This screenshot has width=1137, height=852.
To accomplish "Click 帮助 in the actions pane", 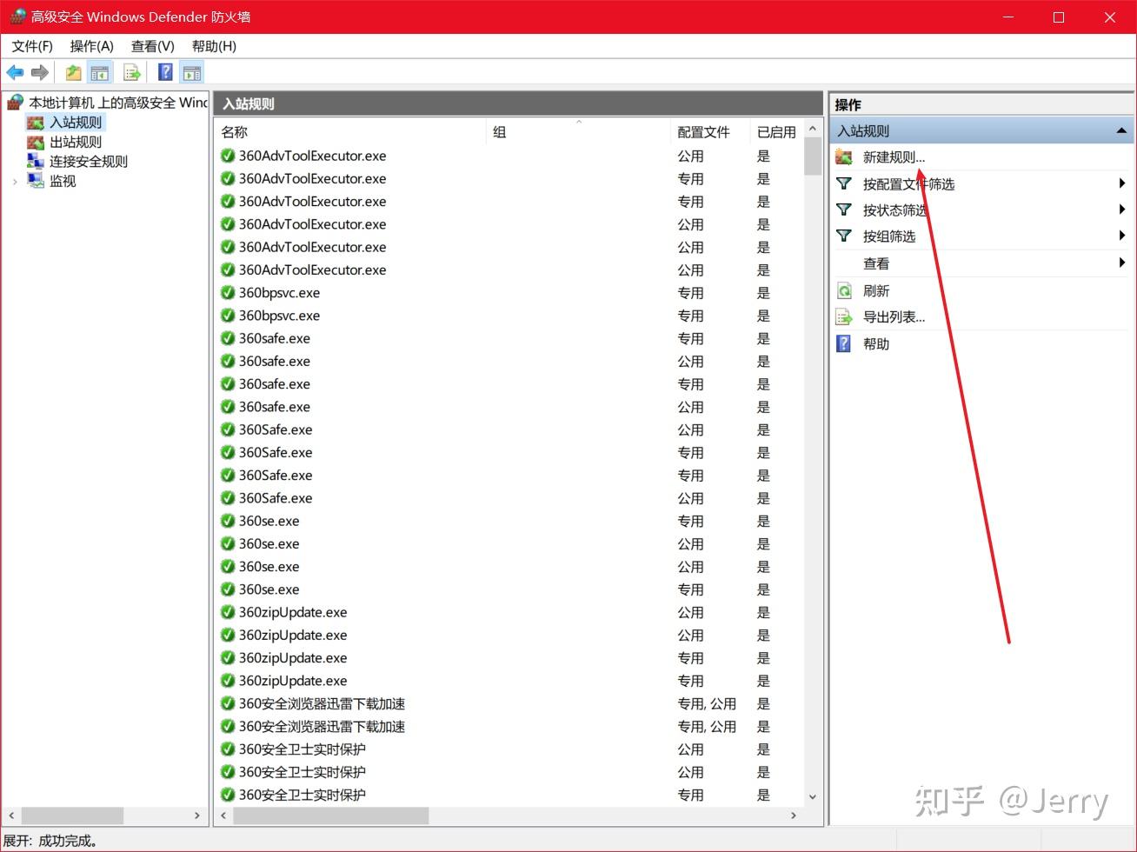I will click(876, 343).
